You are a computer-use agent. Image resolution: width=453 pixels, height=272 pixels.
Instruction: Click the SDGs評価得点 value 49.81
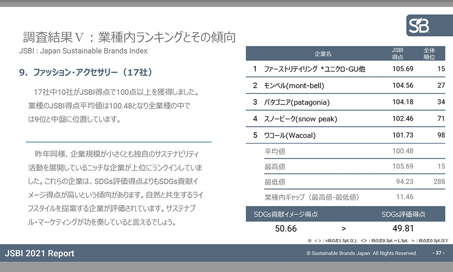[x=403, y=229]
